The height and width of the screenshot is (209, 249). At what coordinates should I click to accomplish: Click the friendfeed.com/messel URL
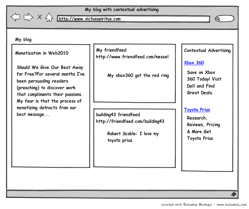(132, 57)
